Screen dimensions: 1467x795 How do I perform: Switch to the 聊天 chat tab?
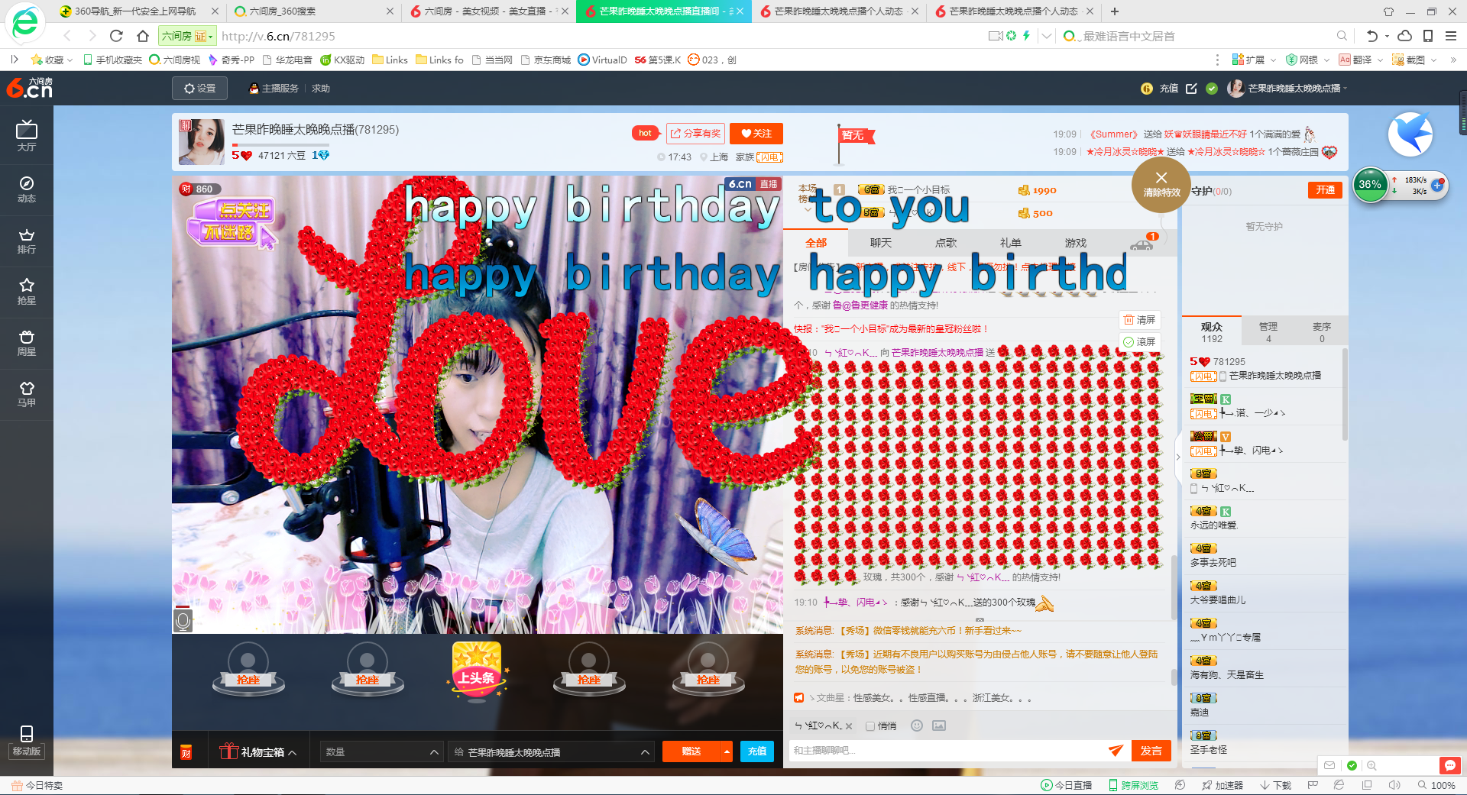pyautogui.click(x=881, y=243)
